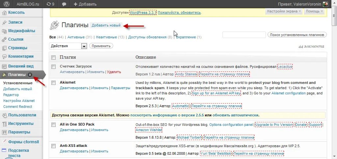Click Добавить новый button beside Плагины heading
The height and width of the screenshot is (159, 337).
[106, 25]
